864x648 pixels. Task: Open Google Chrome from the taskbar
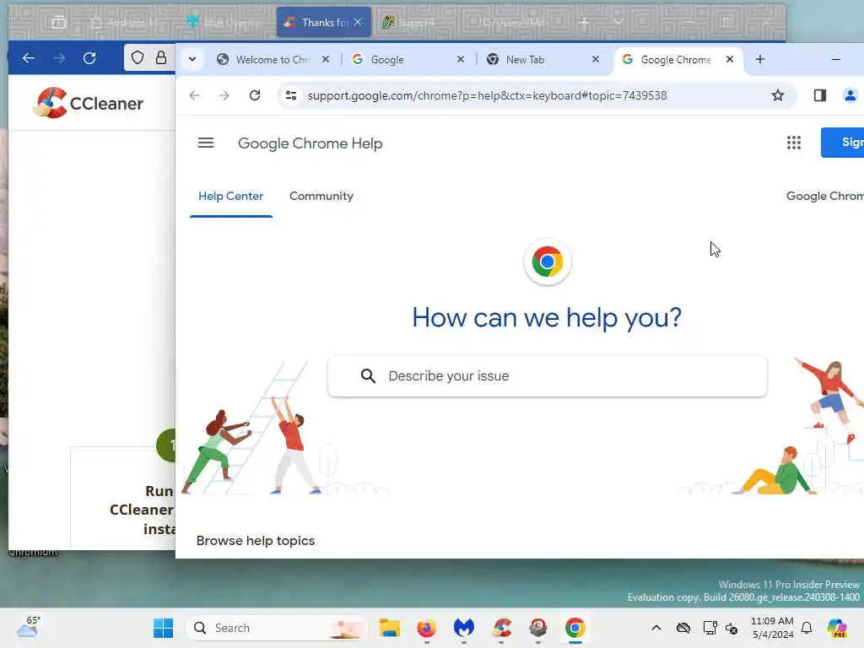point(575,628)
